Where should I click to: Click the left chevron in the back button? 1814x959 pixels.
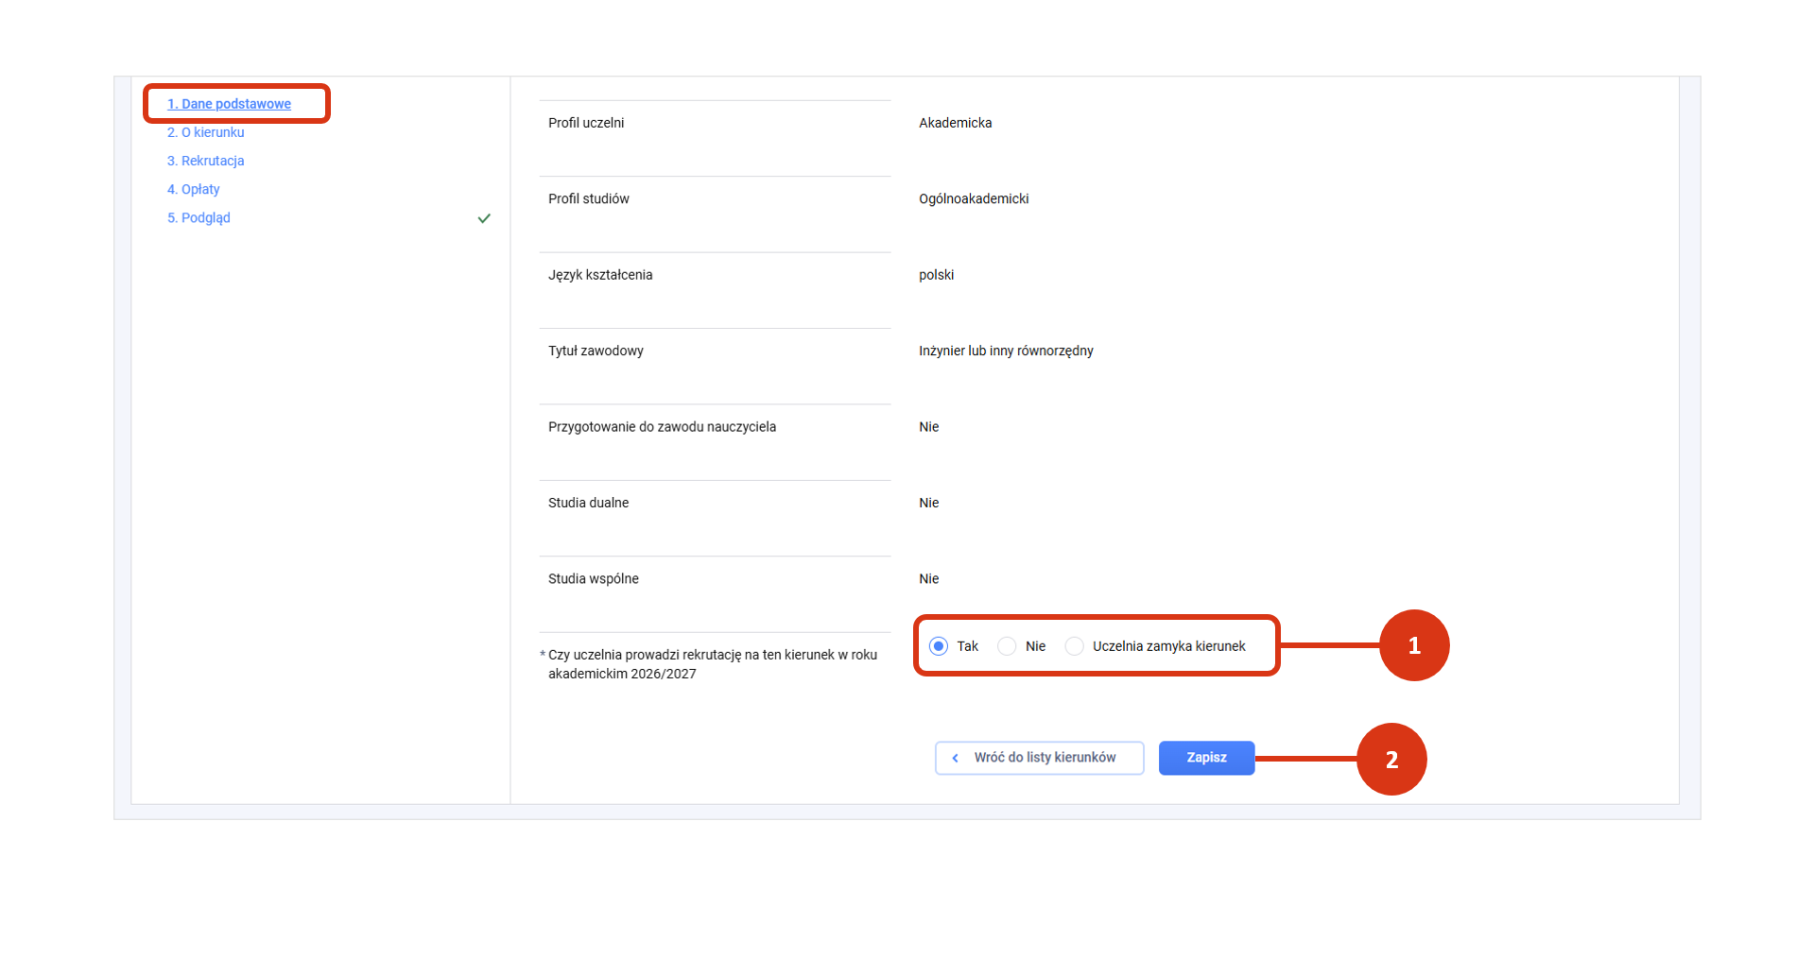point(955,758)
